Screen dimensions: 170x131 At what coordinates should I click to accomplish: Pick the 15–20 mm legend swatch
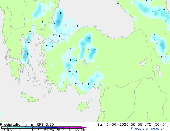point(42,128)
